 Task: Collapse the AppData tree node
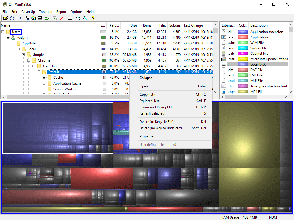click(x=13, y=43)
